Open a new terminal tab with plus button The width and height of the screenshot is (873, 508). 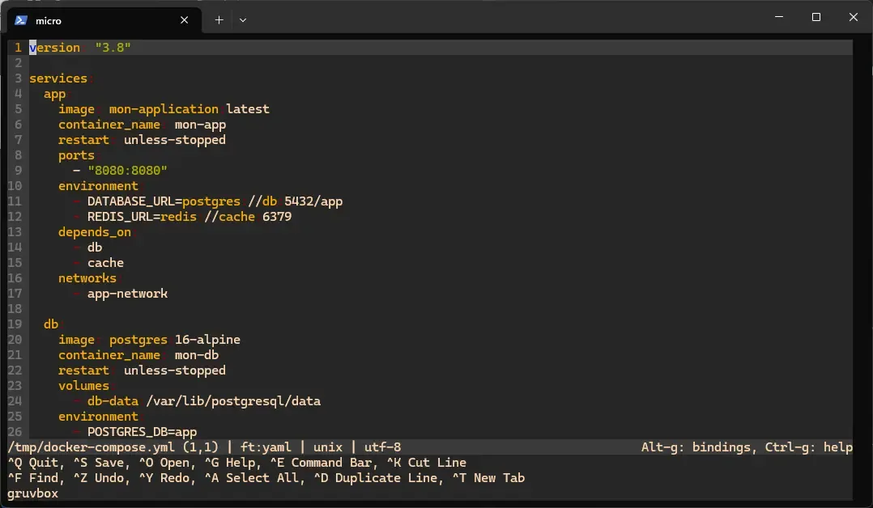click(x=219, y=20)
